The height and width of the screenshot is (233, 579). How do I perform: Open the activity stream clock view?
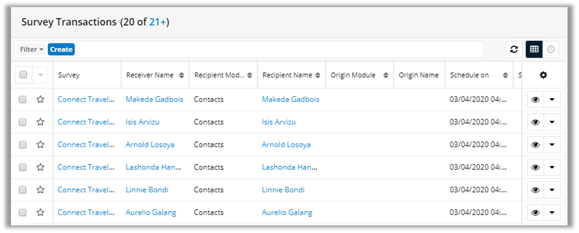pyautogui.click(x=550, y=49)
